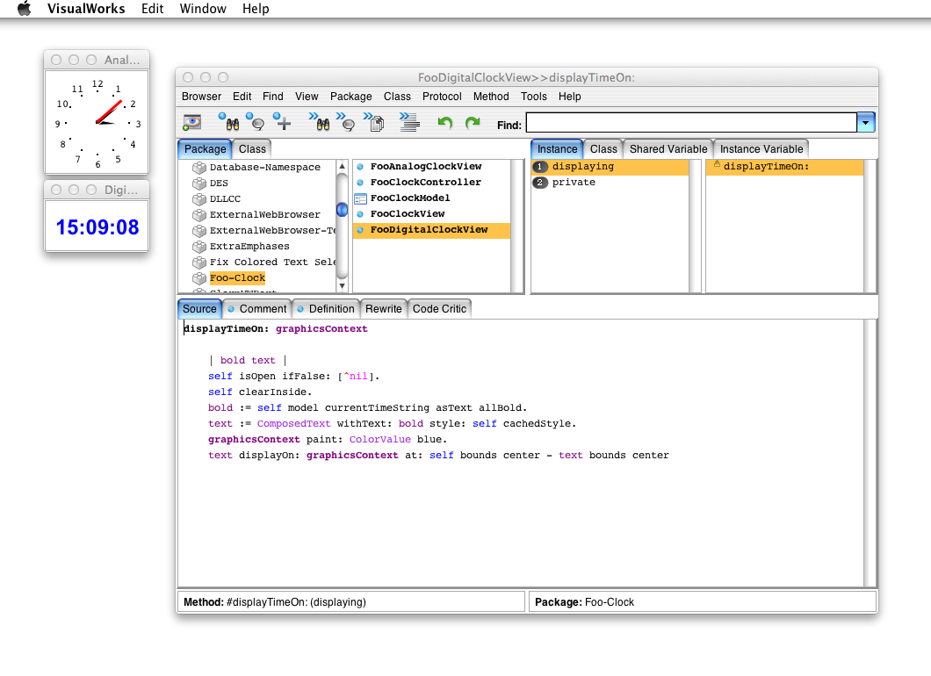Open the Rewrite tab
This screenshot has width=931, height=676.
(384, 309)
